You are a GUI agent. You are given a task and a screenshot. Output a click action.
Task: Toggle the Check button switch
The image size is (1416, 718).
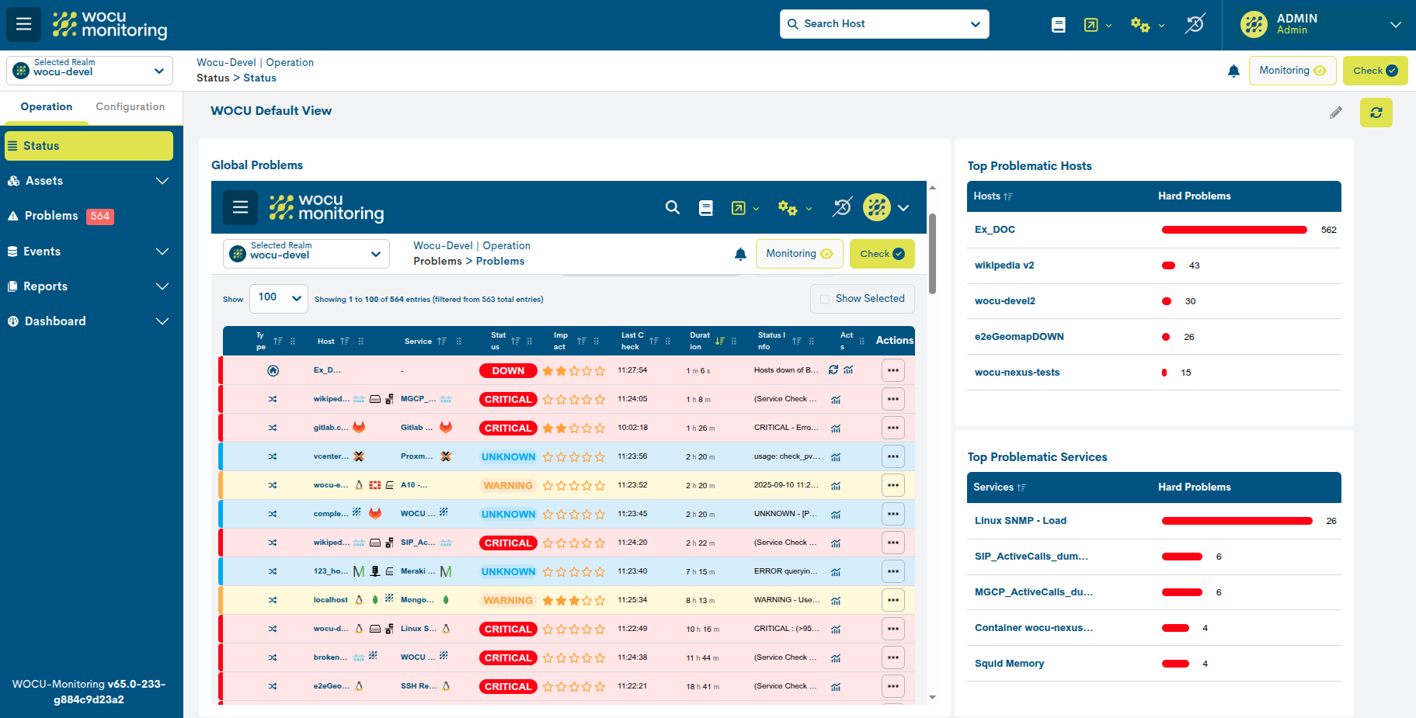pos(1375,70)
